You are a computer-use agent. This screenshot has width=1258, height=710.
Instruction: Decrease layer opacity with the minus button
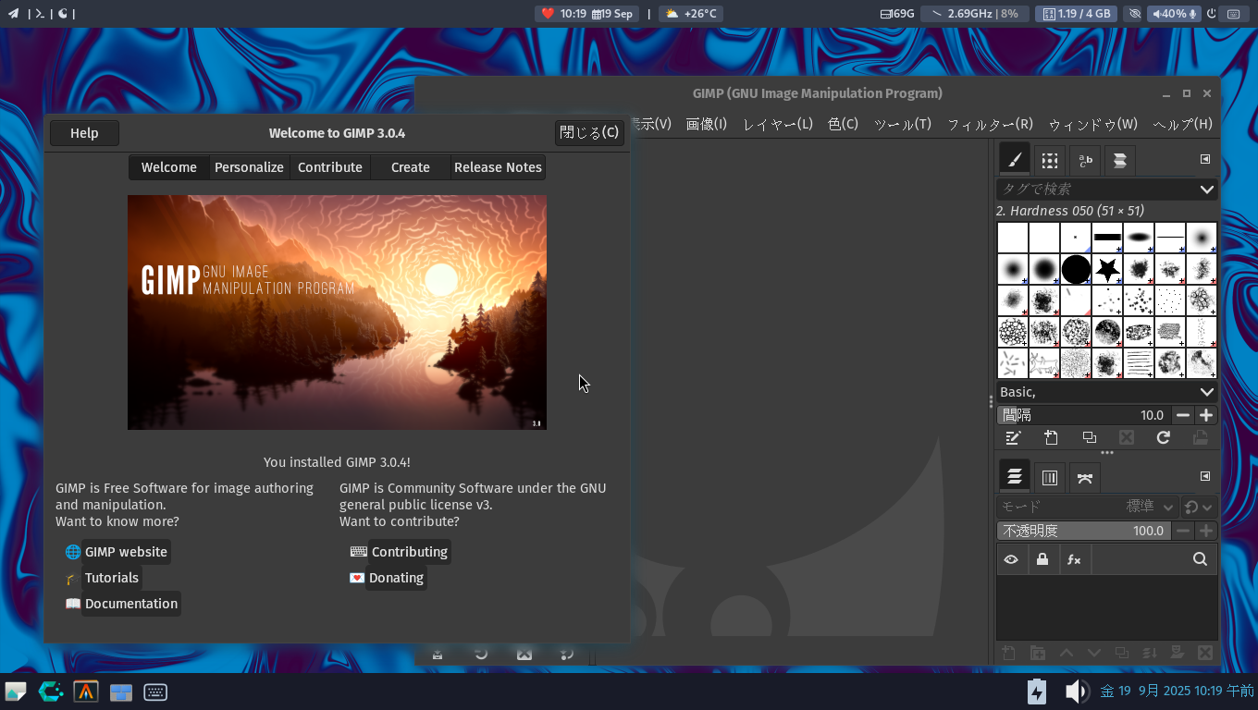pos(1182,531)
